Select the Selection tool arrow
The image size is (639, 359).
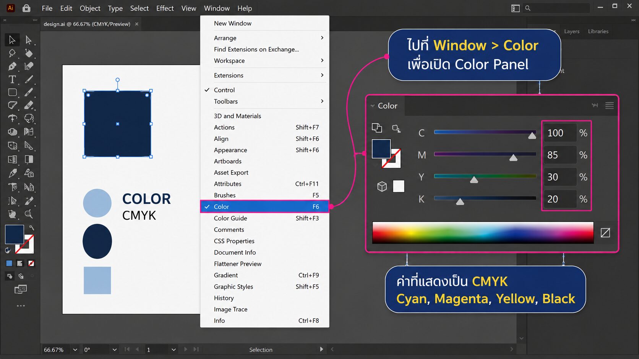click(x=12, y=40)
